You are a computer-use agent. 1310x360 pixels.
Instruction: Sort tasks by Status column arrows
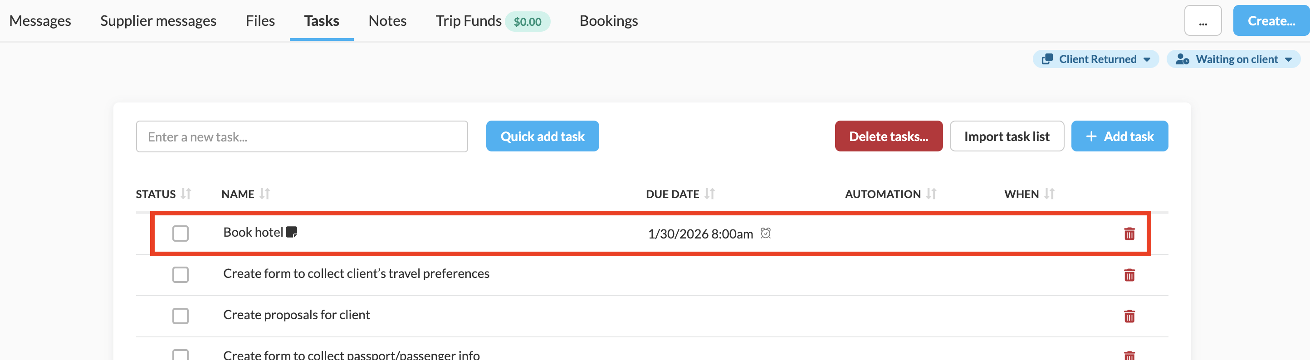tap(186, 194)
